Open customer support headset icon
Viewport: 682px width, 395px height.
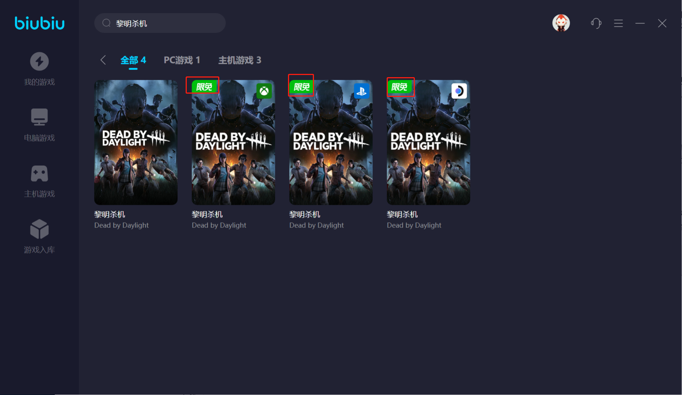click(x=596, y=23)
